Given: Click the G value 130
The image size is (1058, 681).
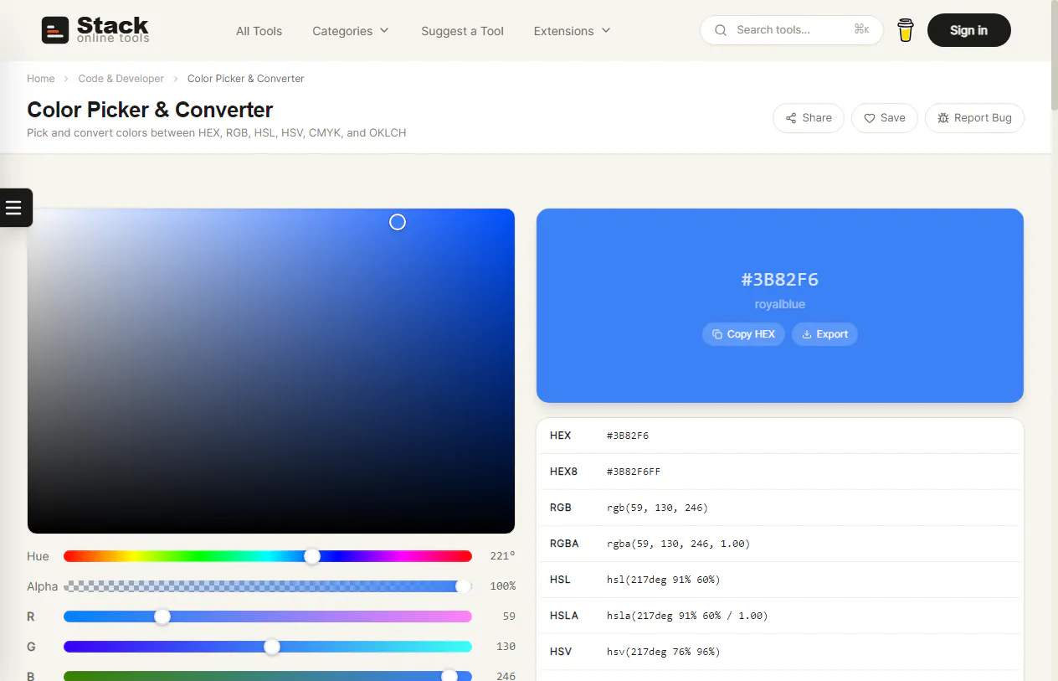Looking at the screenshot, I should coord(506,647).
